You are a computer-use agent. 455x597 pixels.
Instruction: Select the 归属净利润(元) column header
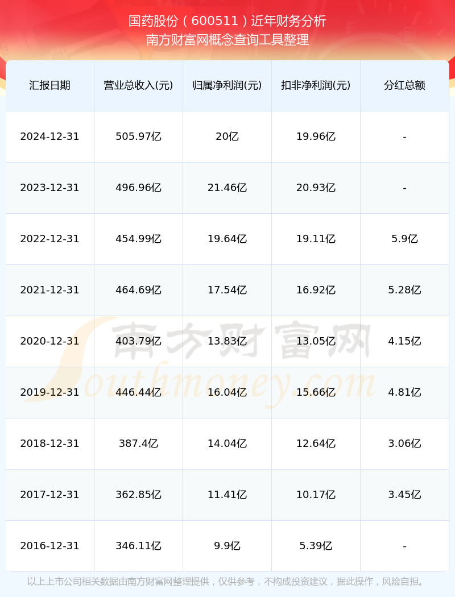tap(227, 85)
